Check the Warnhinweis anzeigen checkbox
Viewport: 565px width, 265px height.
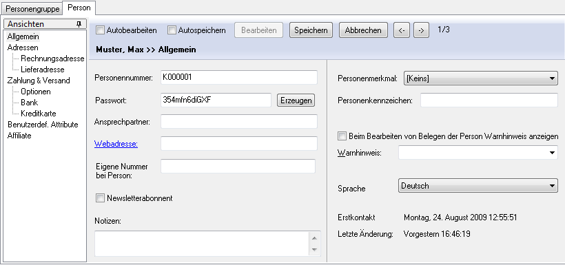coord(342,136)
